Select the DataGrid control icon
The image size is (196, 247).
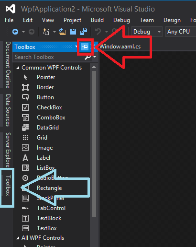click(25, 128)
